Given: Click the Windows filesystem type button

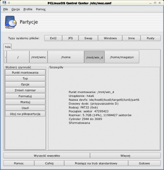Looking at the screenshot, I should pos(110,38).
